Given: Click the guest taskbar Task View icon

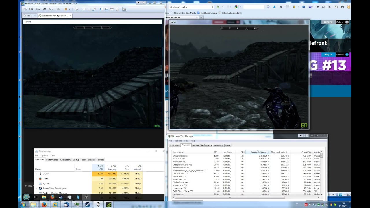Looking at the screenshot, I should (x=35, y=197).
